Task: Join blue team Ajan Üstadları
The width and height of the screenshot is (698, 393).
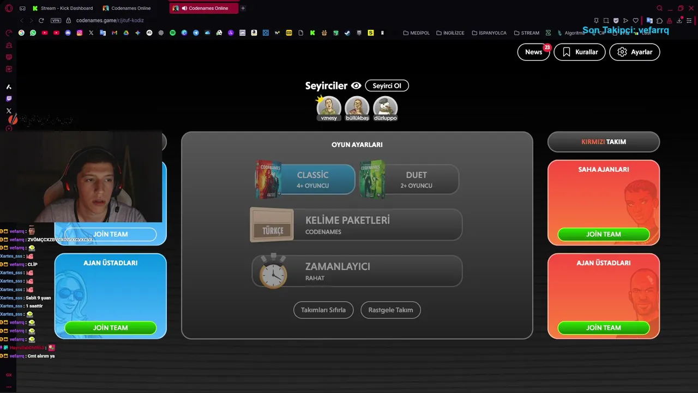Action: click(111, 327)
